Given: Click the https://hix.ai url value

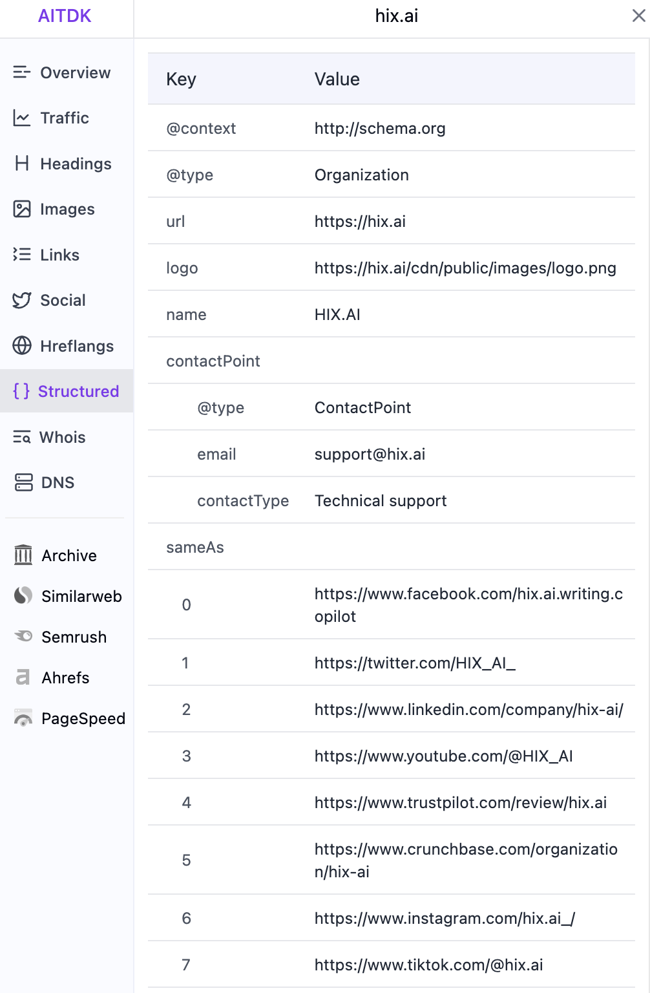Looking at the screenshot, I should point(360,221).
